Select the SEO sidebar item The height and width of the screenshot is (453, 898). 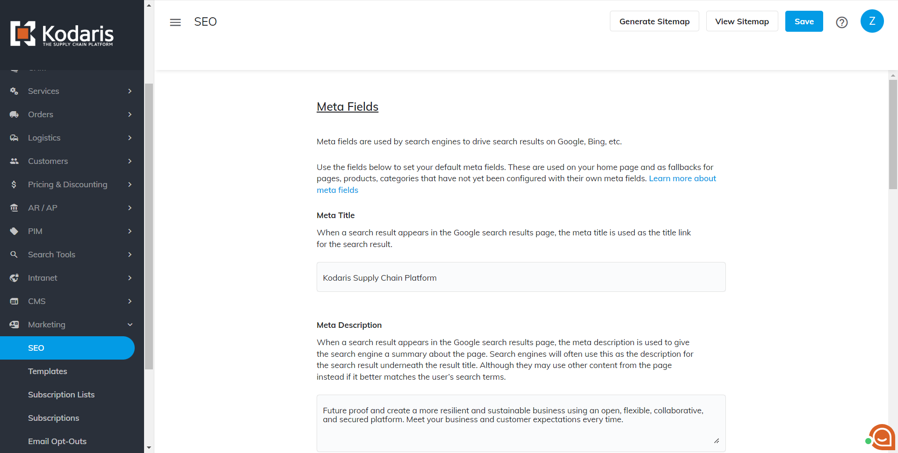tap(67, 348)
